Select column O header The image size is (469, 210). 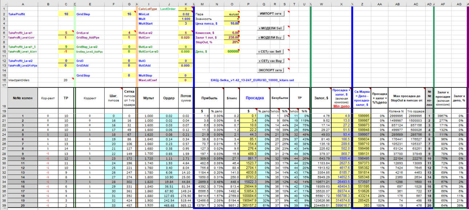[232, 4]
